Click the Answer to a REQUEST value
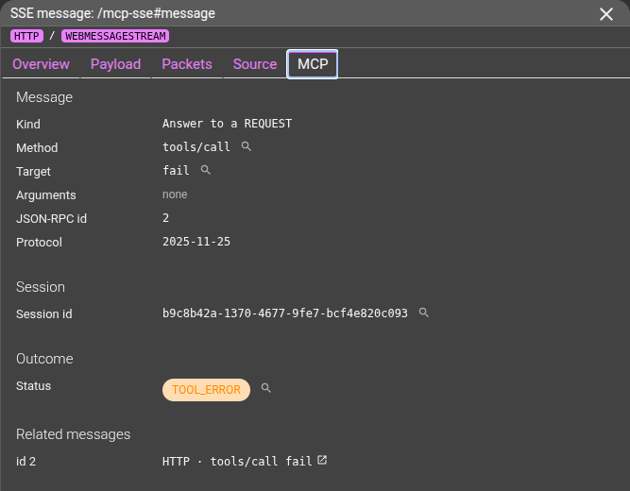The height and width of the screenshot is (491, 630). (227, 124)
